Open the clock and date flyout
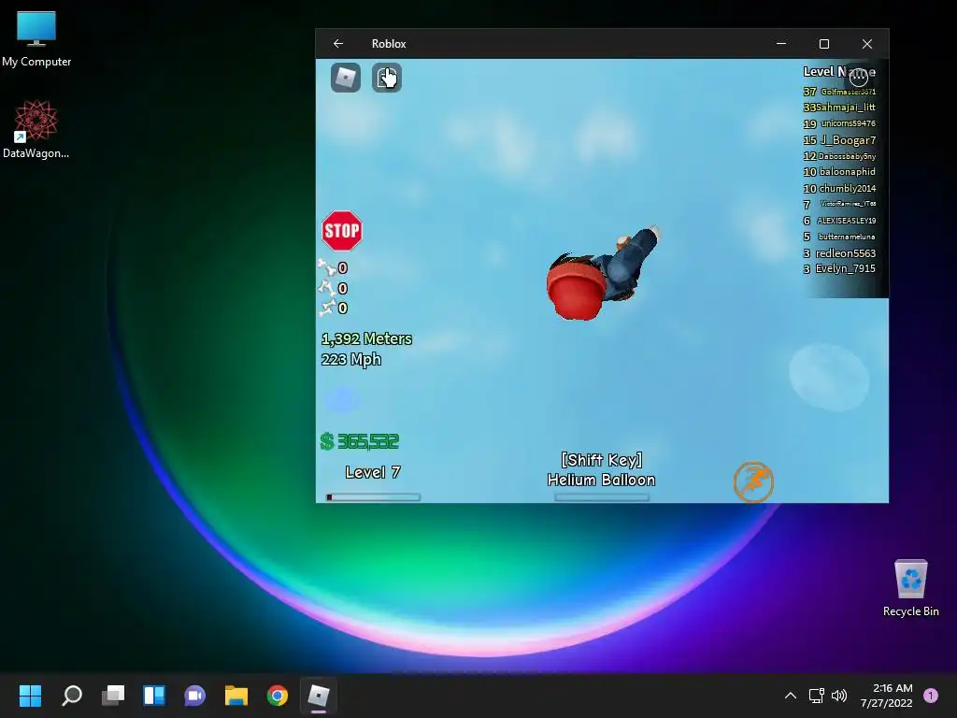 pyautogui.click(x=887, y=696)
